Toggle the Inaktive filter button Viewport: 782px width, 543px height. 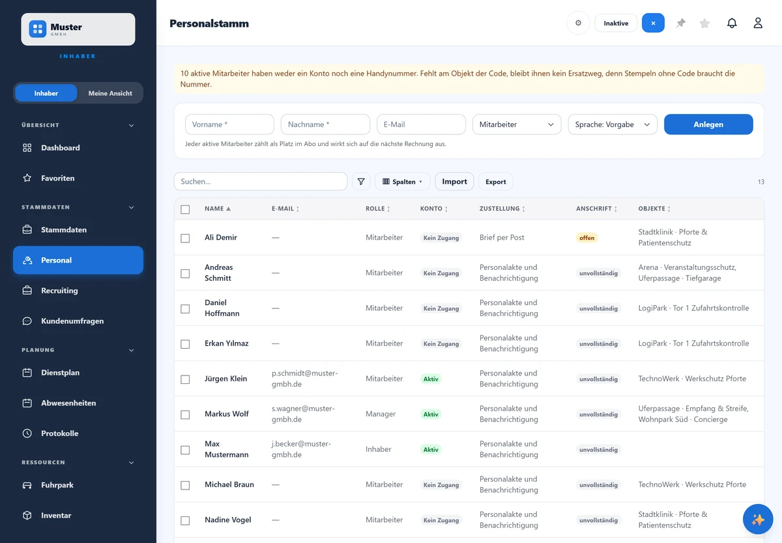click(616, 23)
